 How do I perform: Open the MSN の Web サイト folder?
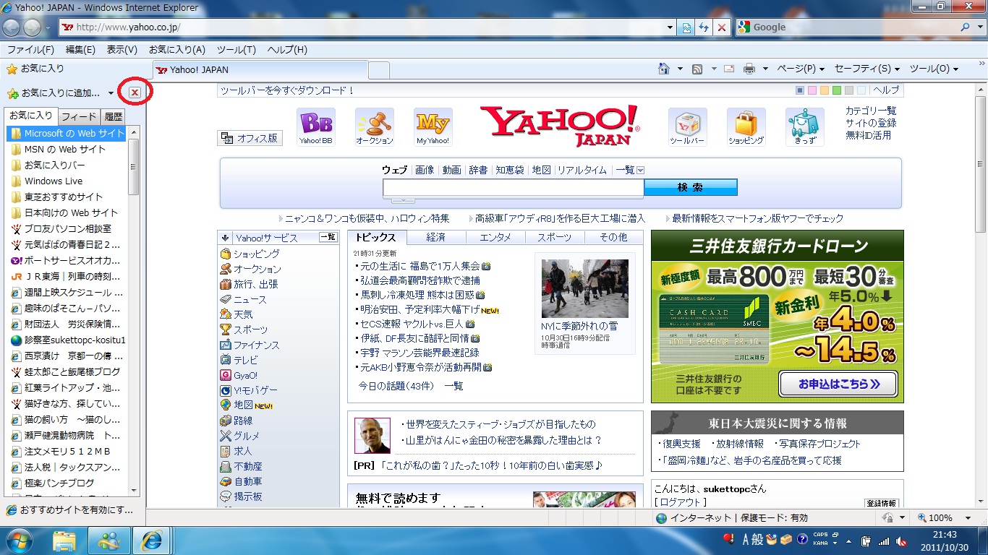click(65, 149)
